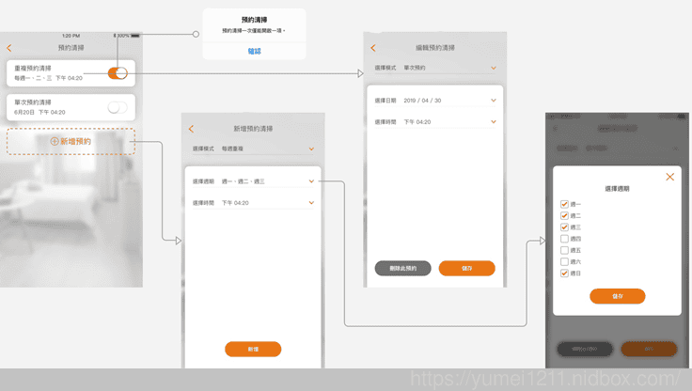Image resolution: width=692 pixels, height=391 pixels.
Task: Tap orange 新增 button
Action: 253,349
